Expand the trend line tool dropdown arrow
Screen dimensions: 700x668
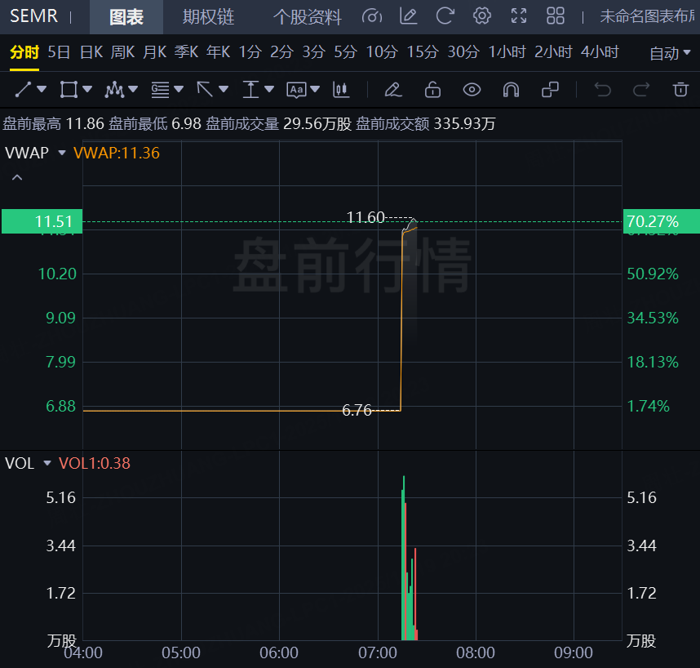pyautogui.click(x=42, y=89)
